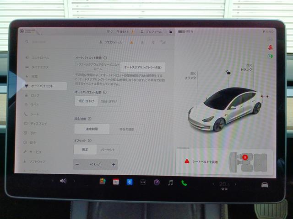Open the phone app in bottom bar
This screenshot has height=219, width=293.
tap(184, 182)
